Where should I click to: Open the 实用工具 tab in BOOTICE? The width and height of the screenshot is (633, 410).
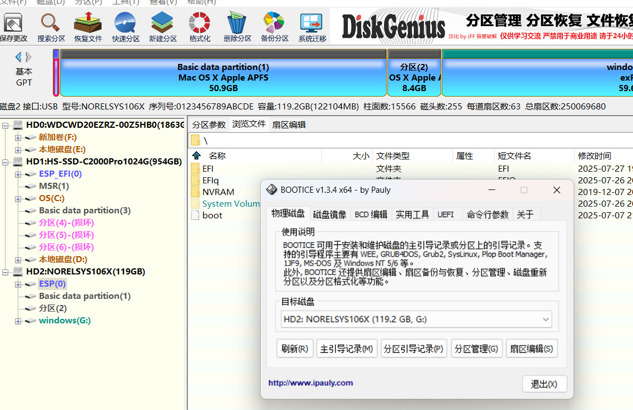[x=412, y=214]
